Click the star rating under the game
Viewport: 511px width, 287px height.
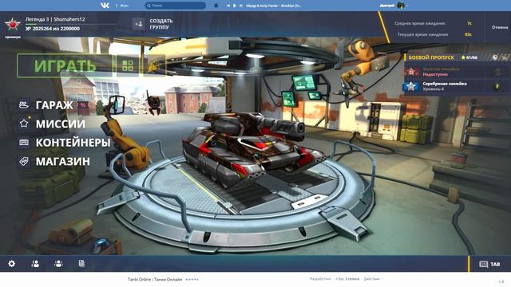pos(192,280)
